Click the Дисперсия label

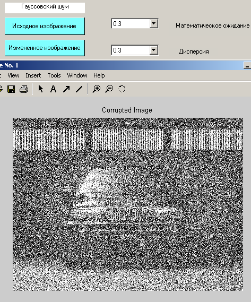(194, 51)
